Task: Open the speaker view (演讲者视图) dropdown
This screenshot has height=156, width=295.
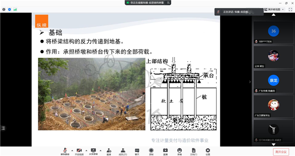Action: point(274,10)
